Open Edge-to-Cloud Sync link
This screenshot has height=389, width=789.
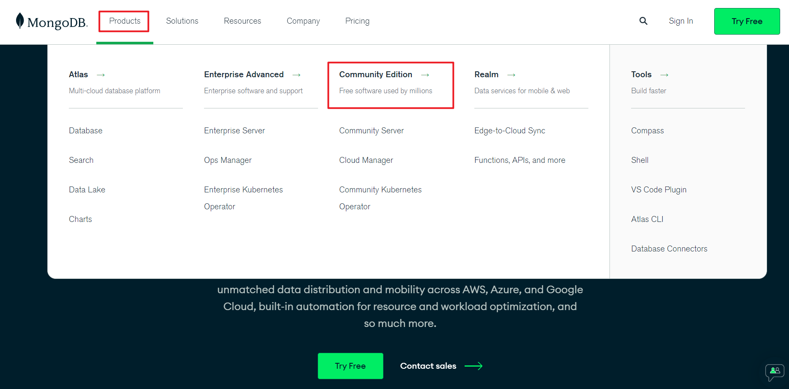pos(510,131)
